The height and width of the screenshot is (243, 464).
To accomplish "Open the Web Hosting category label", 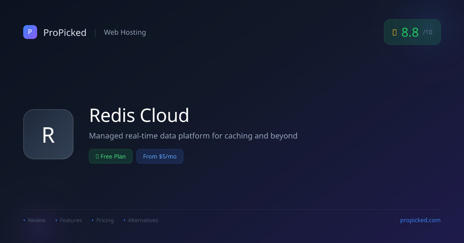I will point(125,32).
